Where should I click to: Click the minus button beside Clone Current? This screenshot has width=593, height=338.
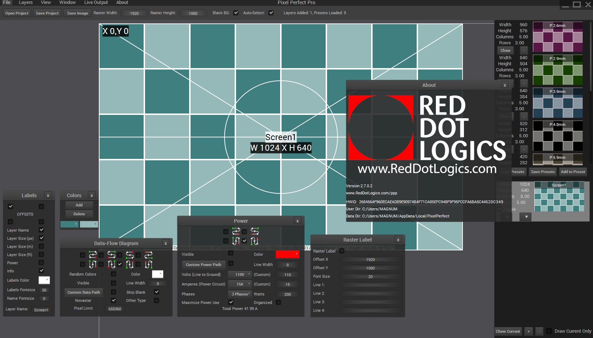(x=539, y=331)
